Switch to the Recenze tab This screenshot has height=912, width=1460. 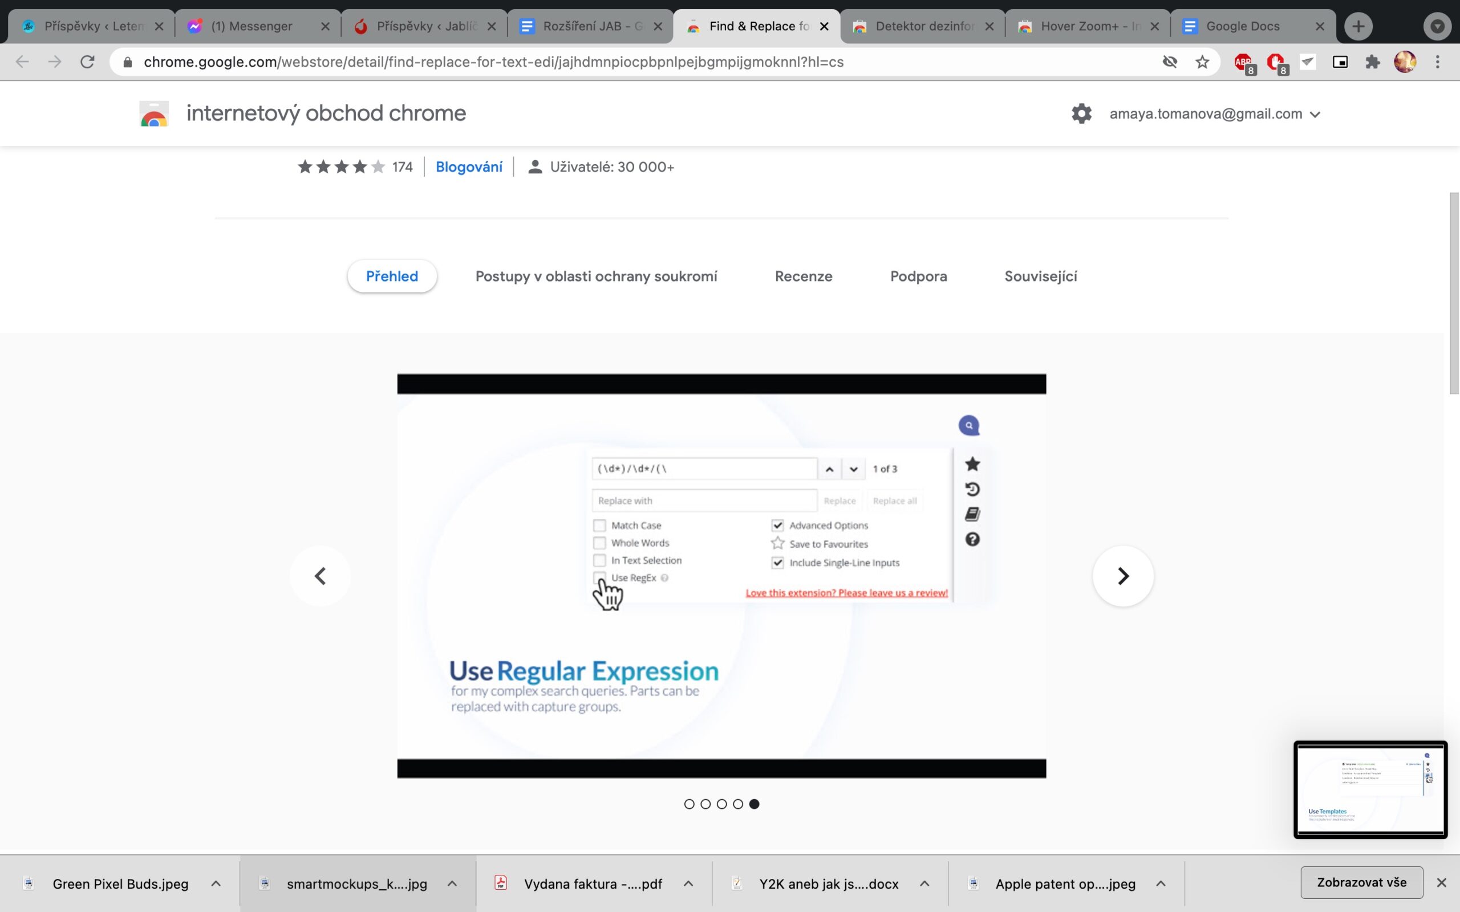(x=803, y=276)
